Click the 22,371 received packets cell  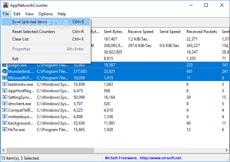[192, 39]
